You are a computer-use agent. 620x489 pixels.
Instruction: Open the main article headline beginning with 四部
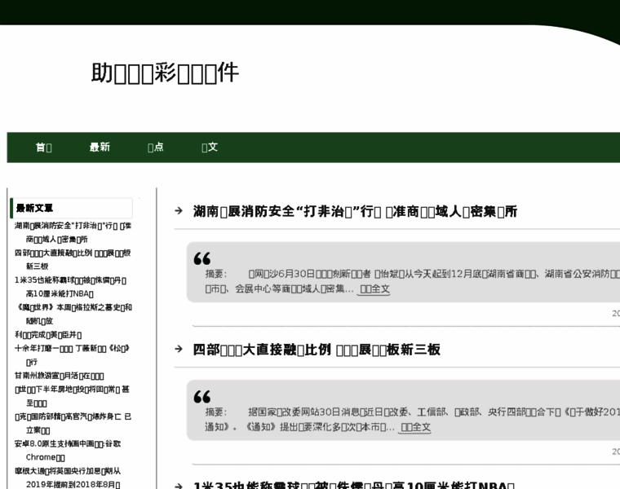[x=317, y=350]
